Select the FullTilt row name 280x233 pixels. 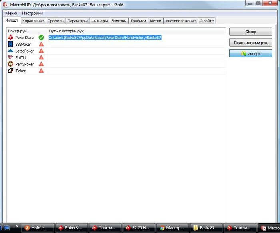tap(20, 57)
